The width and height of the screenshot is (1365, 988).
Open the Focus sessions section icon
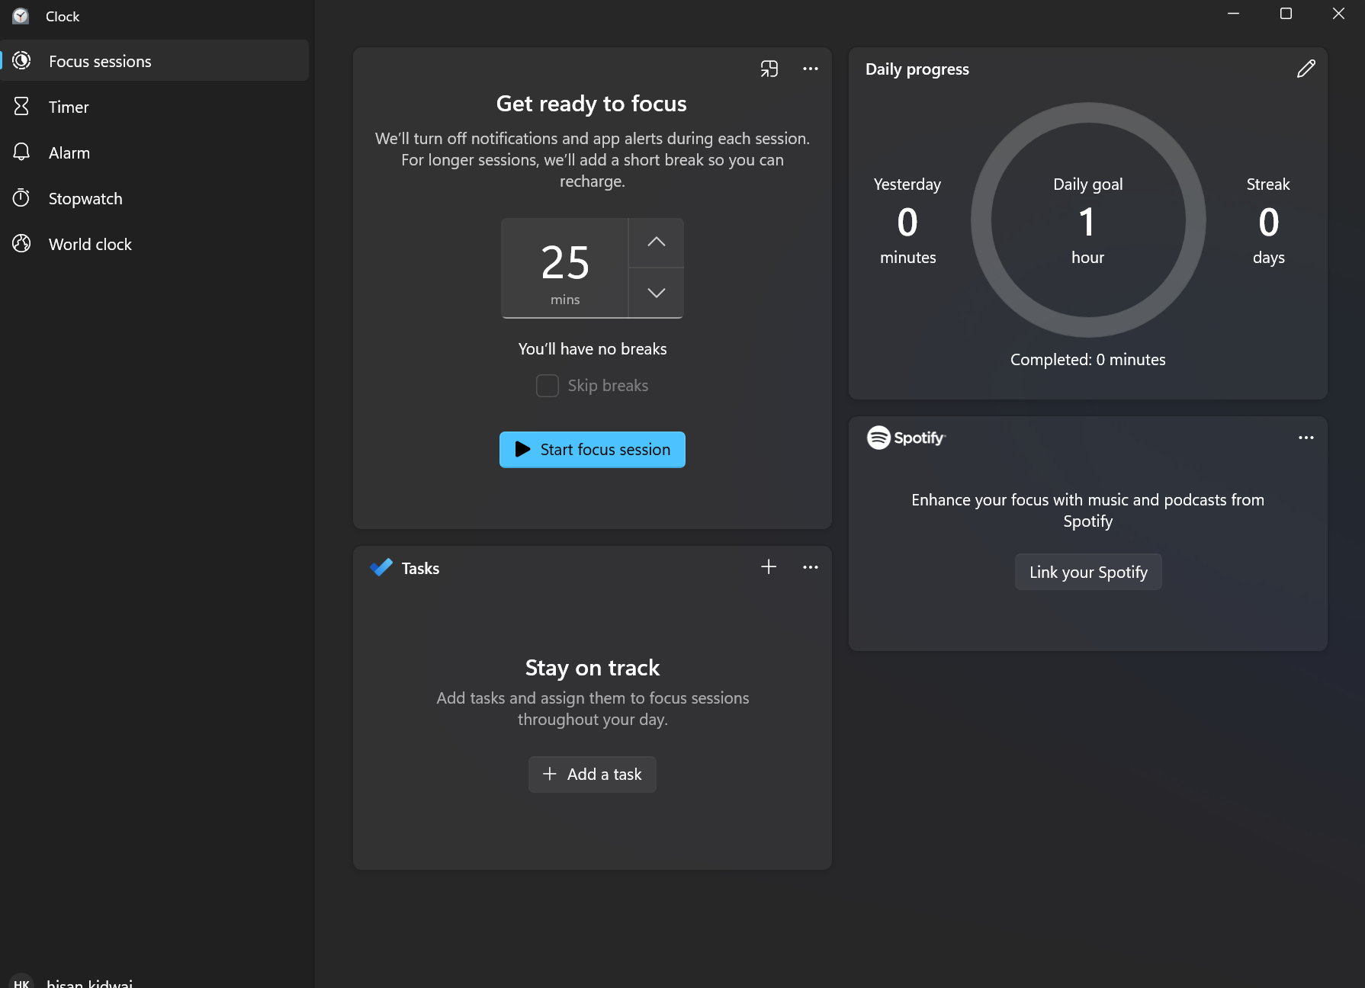22,60
